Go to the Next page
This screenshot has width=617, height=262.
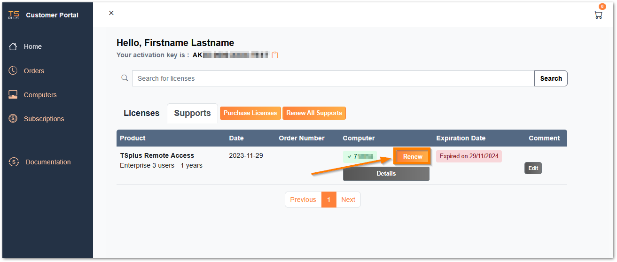pyautogui.click(x=348, y=200)
